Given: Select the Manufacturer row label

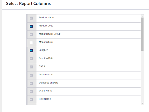Looking at the screenshot, I should click(46, 42).
